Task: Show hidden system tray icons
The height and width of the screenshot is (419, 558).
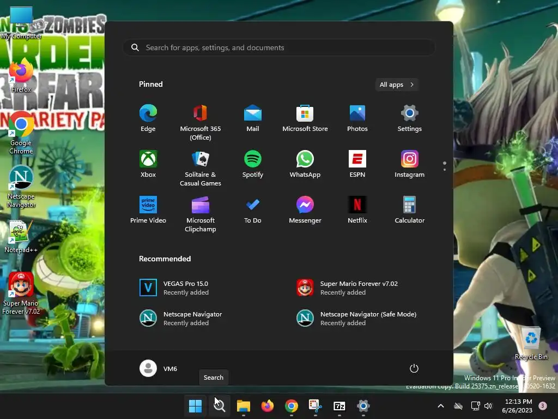Action: (440, 406)
